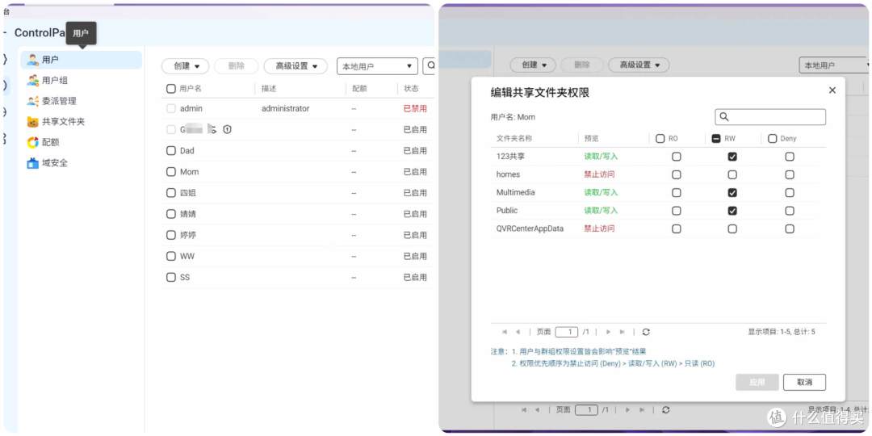Open the 域安全 sidebar section

[x=82, y=163]
